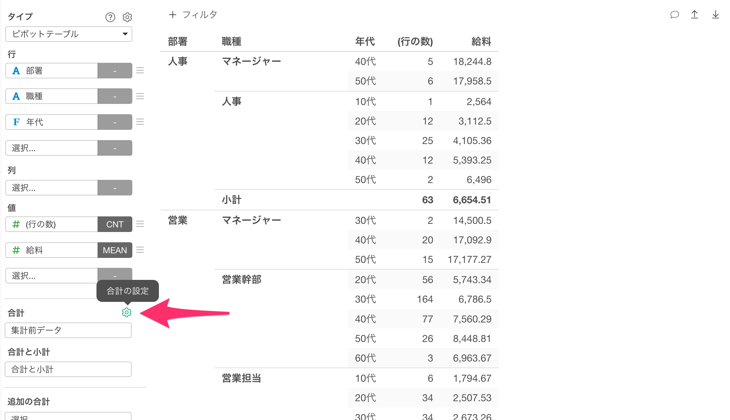Open the (行の数) value column selector

pos(52,224)
